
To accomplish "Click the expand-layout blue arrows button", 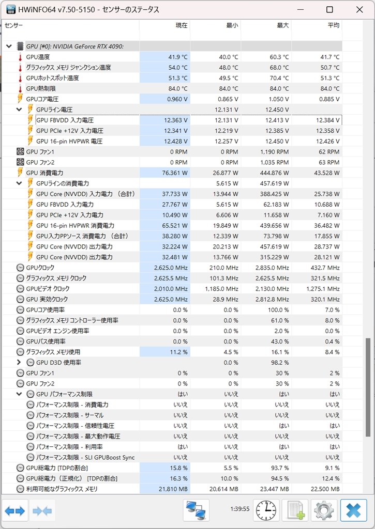I will (x=15, y=511).
